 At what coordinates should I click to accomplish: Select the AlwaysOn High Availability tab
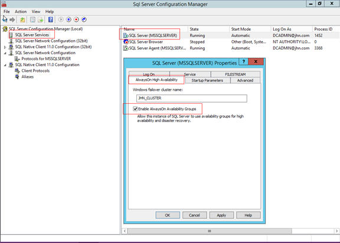tap(156, 80)
